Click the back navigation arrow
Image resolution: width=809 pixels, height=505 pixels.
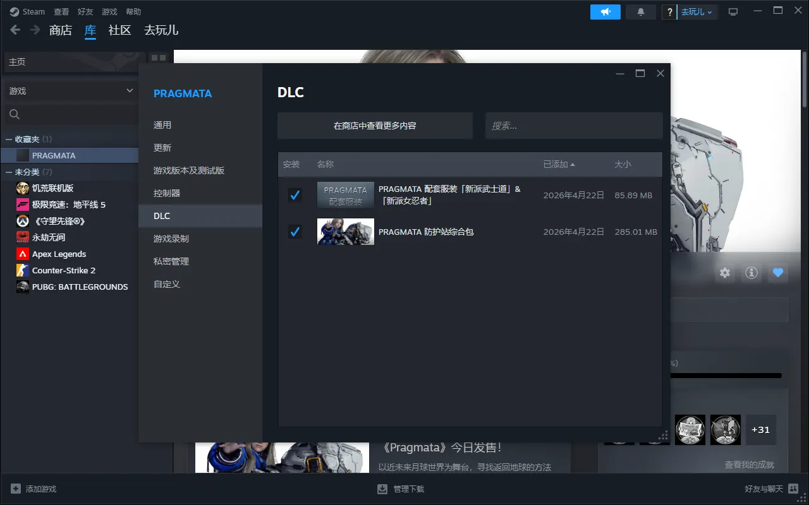point(15,30)
